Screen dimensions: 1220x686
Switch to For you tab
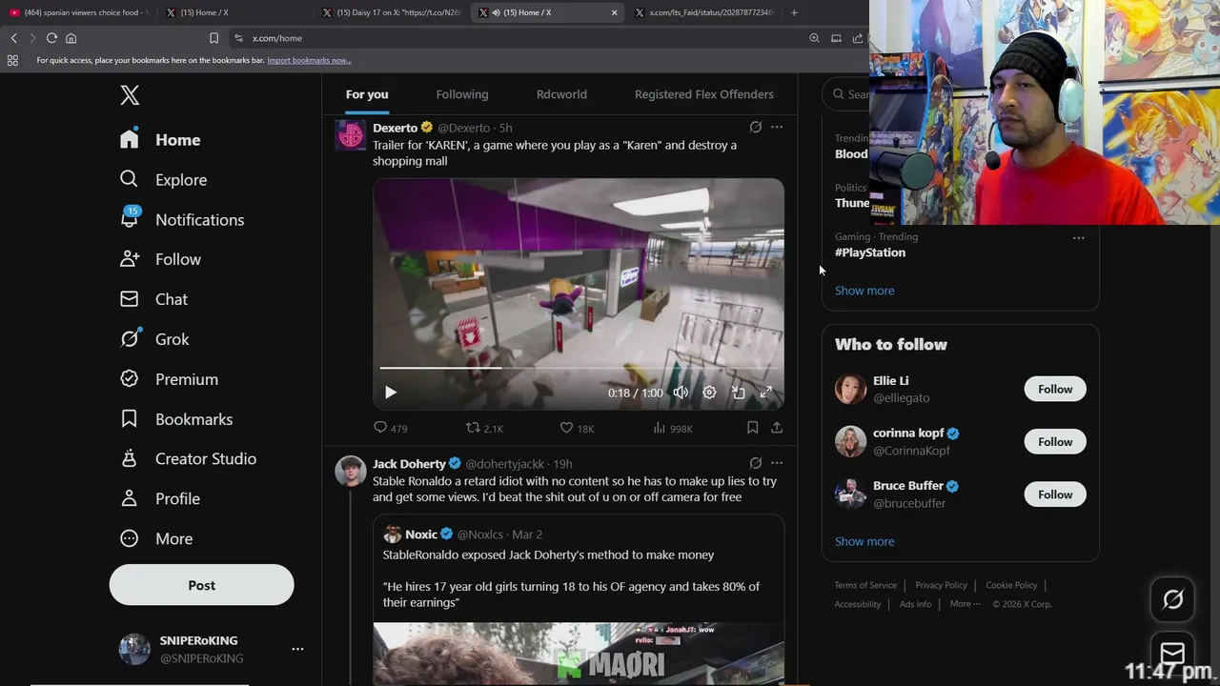point(367,94)
